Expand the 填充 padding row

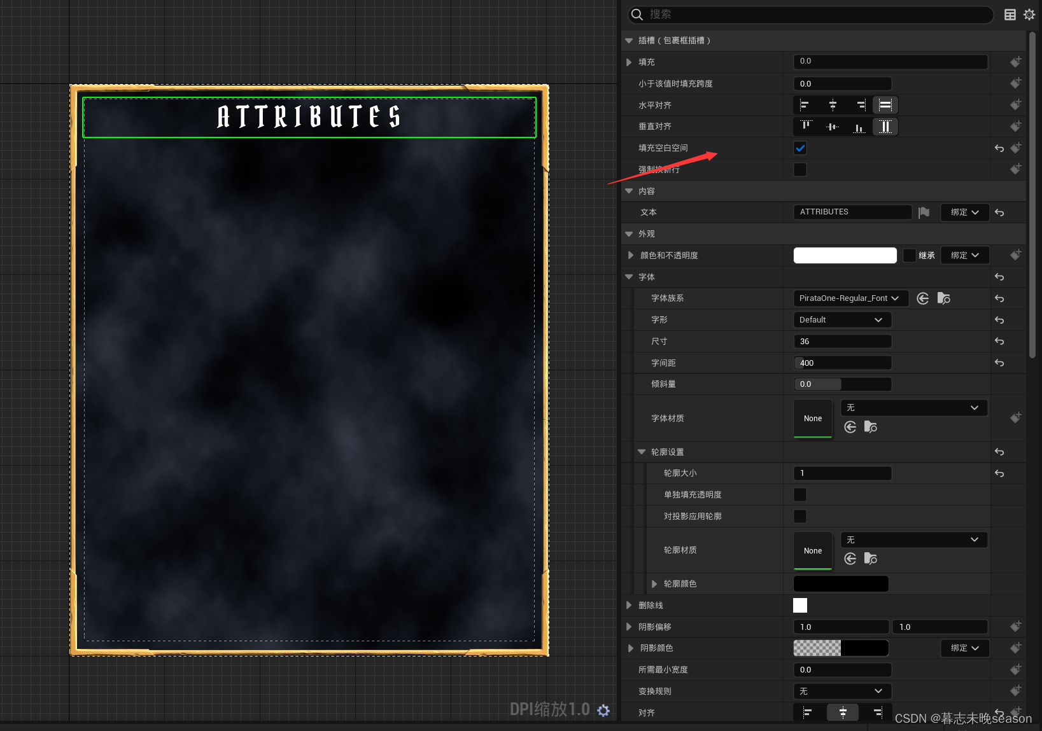click(629, 62)
